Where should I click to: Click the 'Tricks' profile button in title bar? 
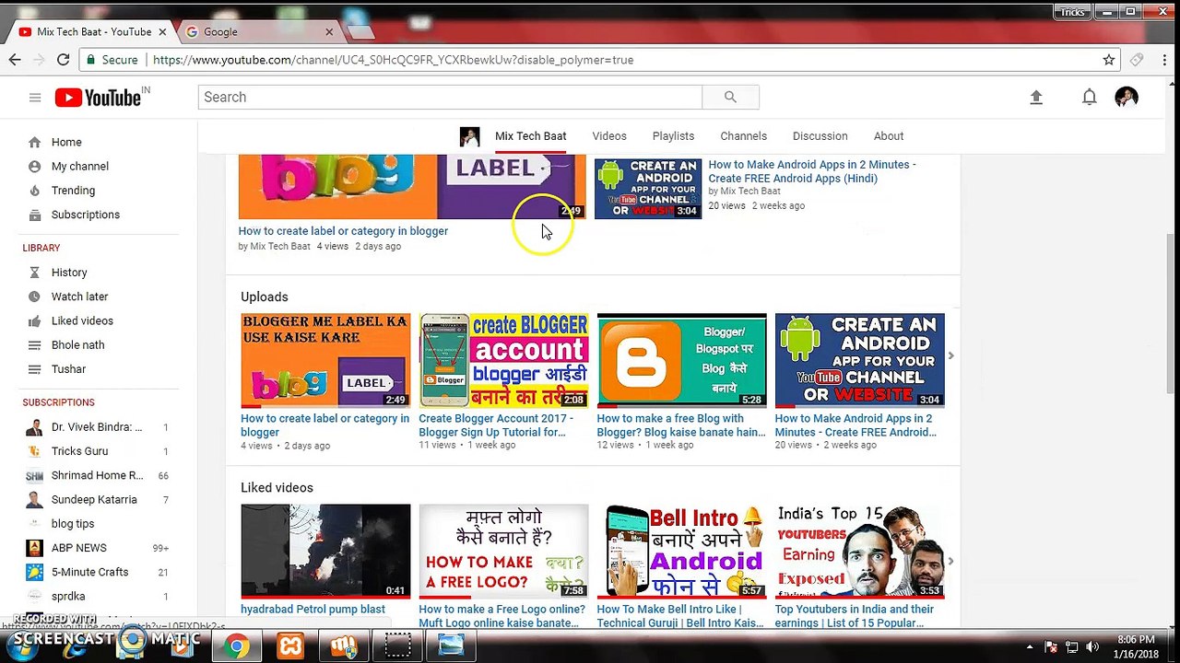point(1073,12)
